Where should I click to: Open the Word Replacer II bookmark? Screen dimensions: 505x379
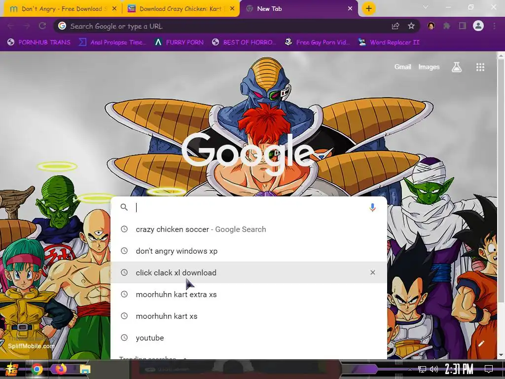(x=389, y=42)
